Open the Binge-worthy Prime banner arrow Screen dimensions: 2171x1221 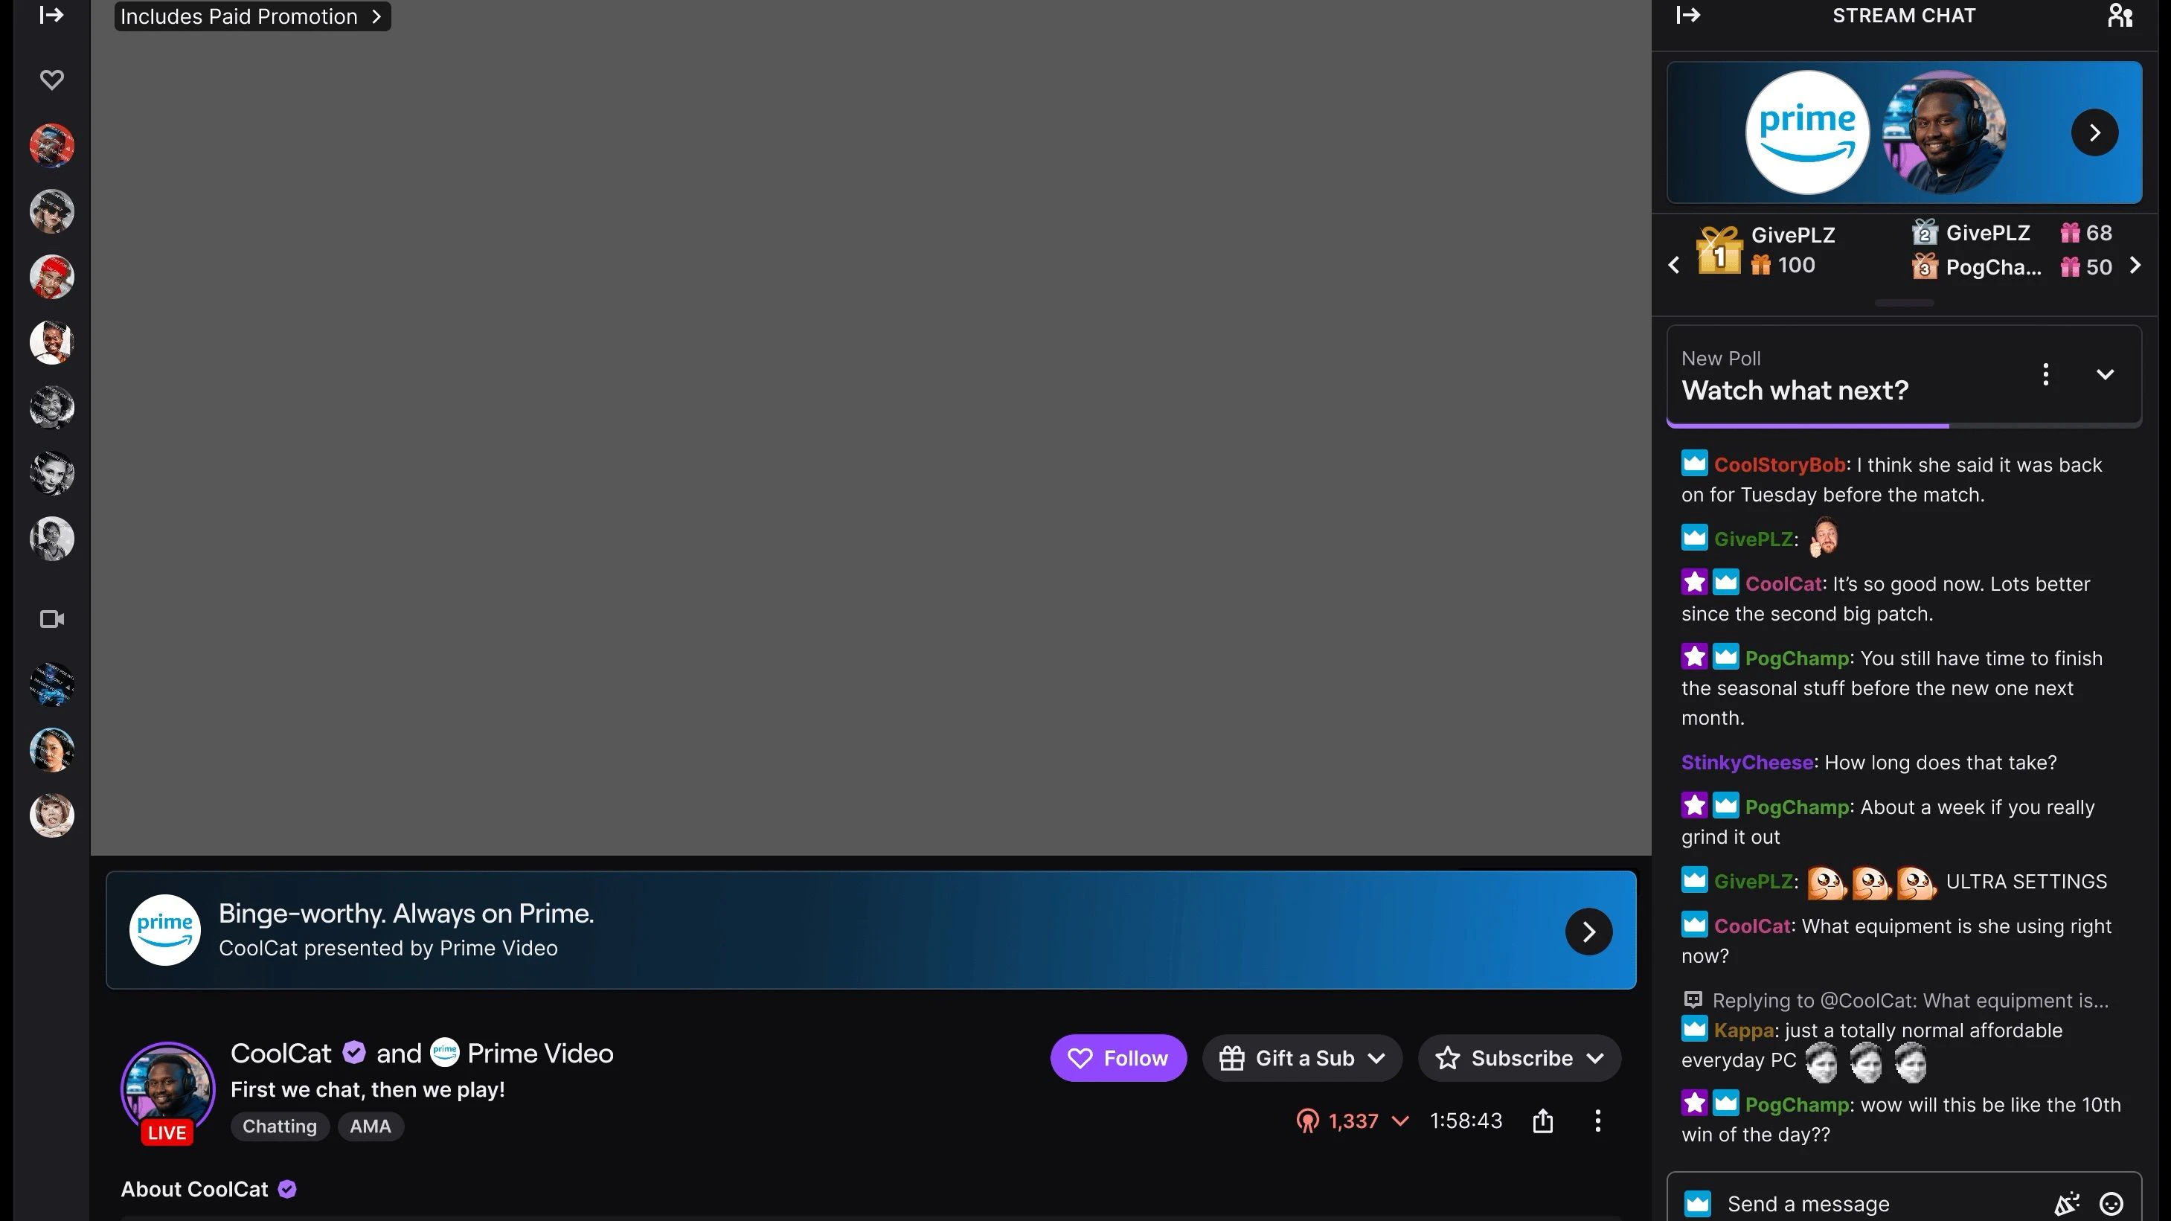pos(1588,931)
